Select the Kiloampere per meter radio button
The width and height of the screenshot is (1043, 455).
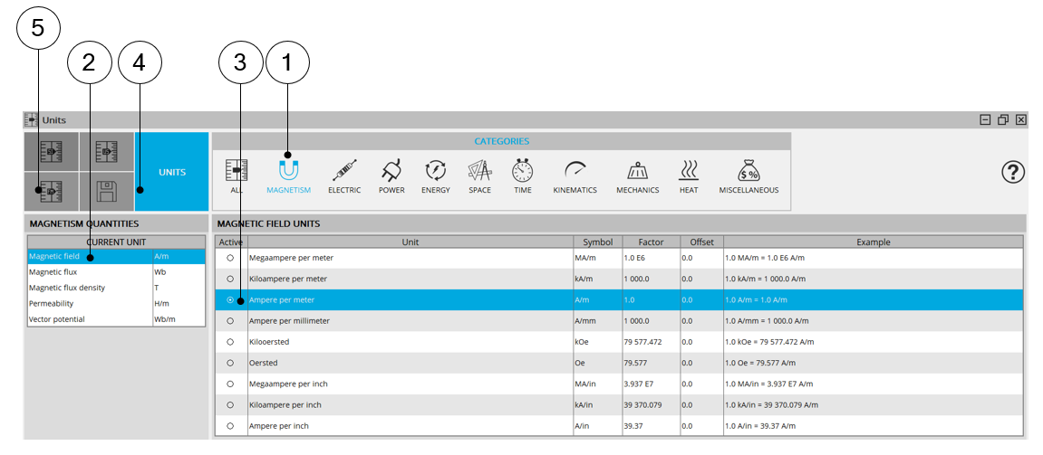click(x=230, y=279)
